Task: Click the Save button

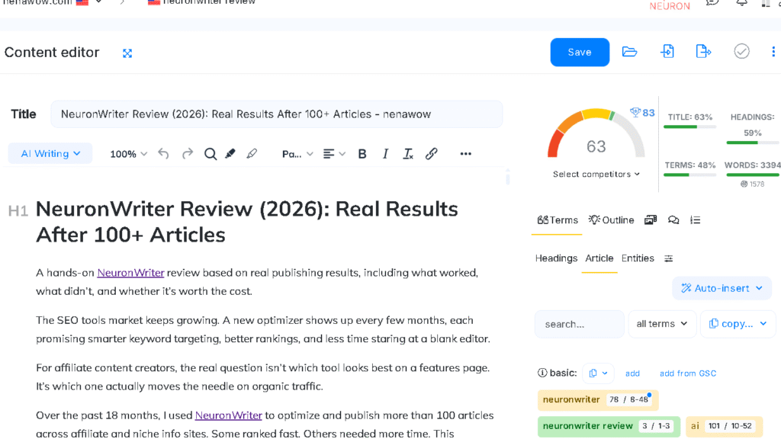Action: click(x=580, y=53)
